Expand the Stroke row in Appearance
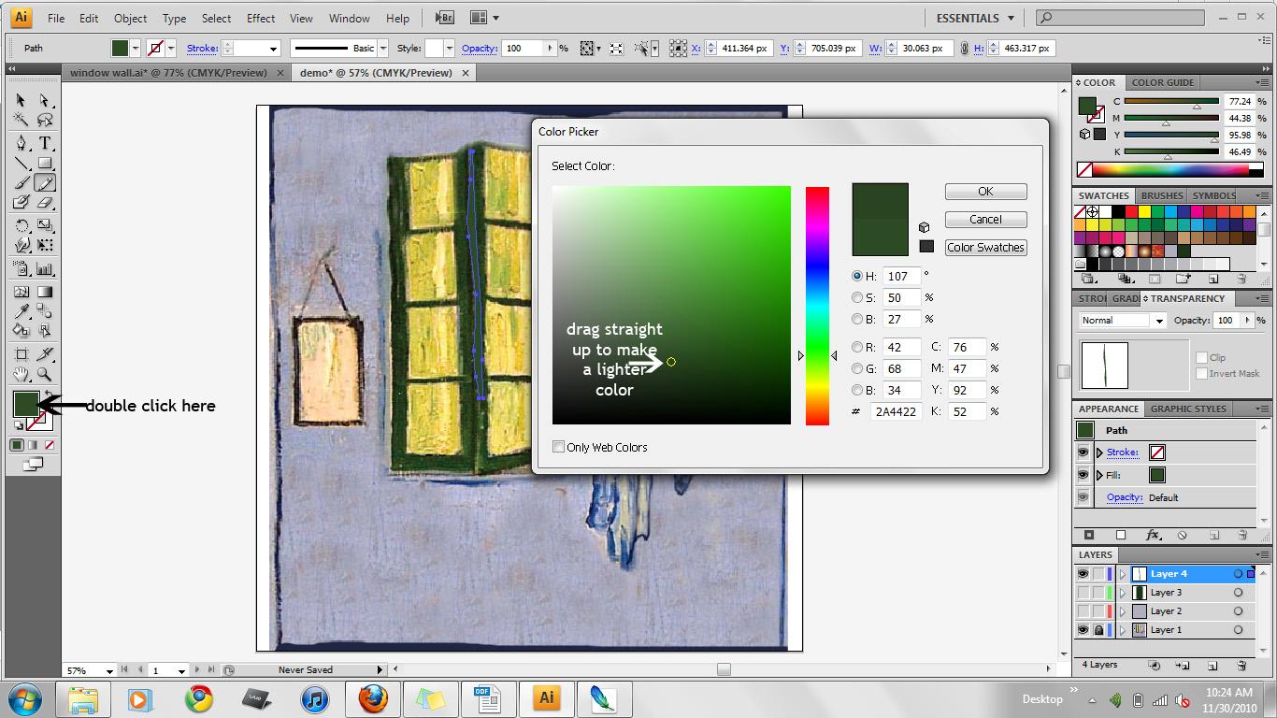The image size is (1277, 718). pos(1099,452)
